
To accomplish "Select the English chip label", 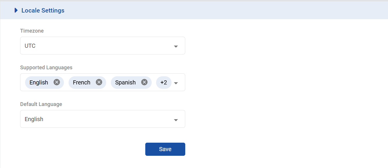I will (x=39, y=82).
